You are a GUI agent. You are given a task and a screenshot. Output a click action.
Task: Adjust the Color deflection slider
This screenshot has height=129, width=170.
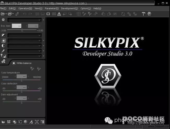pos(21,91)
